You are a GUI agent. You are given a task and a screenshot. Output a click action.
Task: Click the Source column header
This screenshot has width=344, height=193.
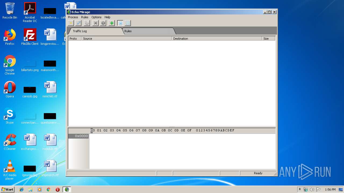[x=127, y=39]
